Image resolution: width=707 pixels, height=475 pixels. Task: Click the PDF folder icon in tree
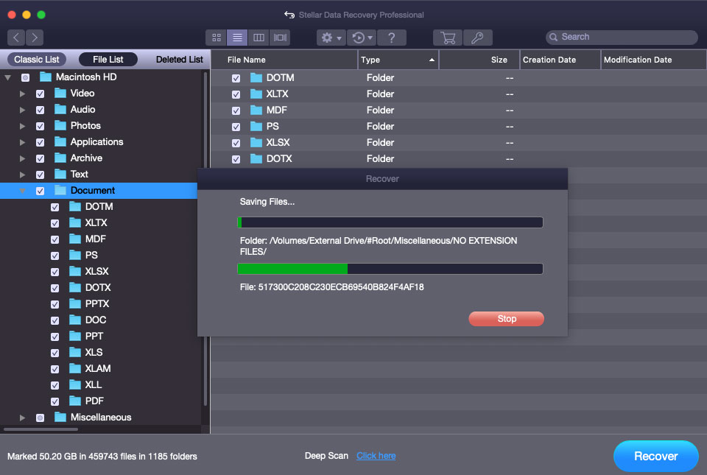(x=75, y=401)
